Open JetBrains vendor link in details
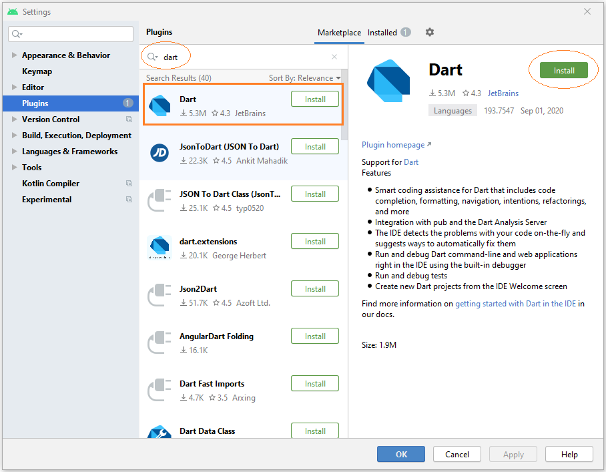606x472 pixels. tap(503, 93)
